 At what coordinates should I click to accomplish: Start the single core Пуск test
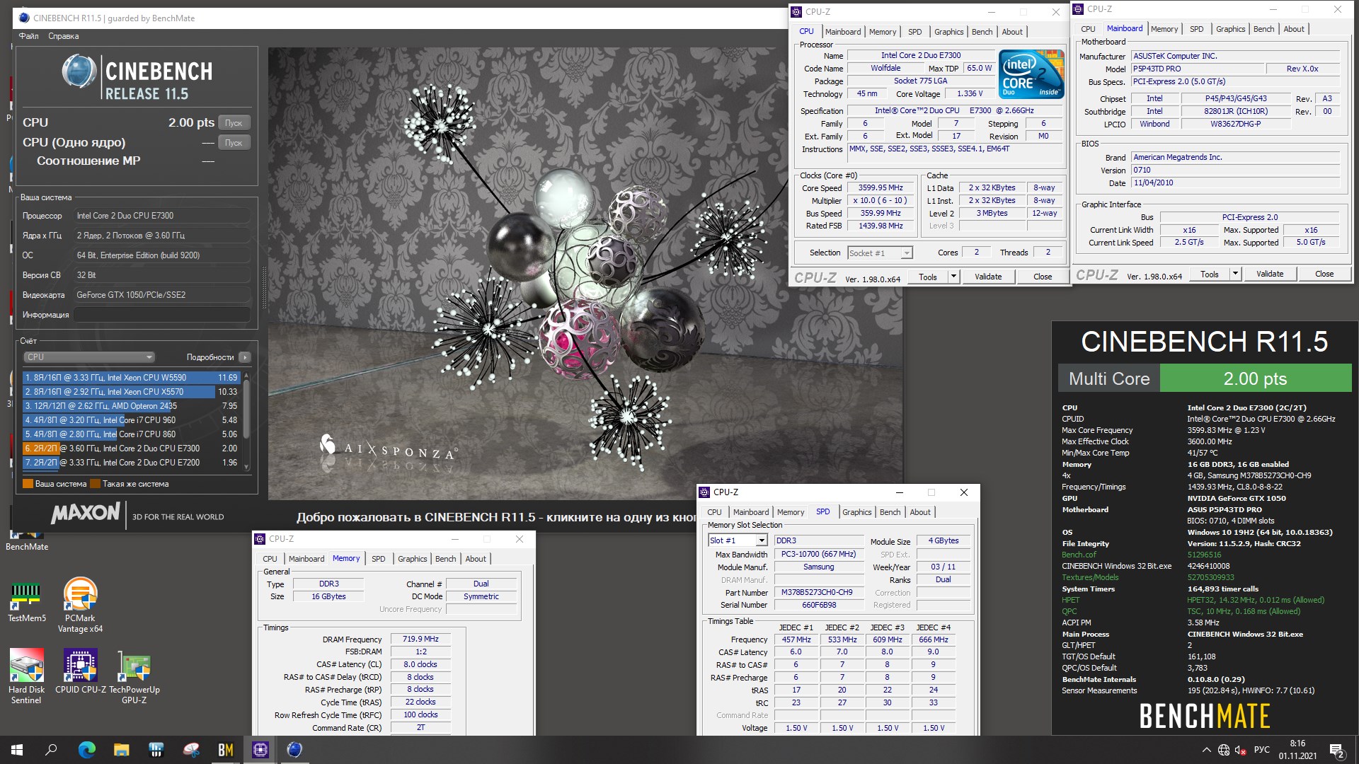click(234, 143)
